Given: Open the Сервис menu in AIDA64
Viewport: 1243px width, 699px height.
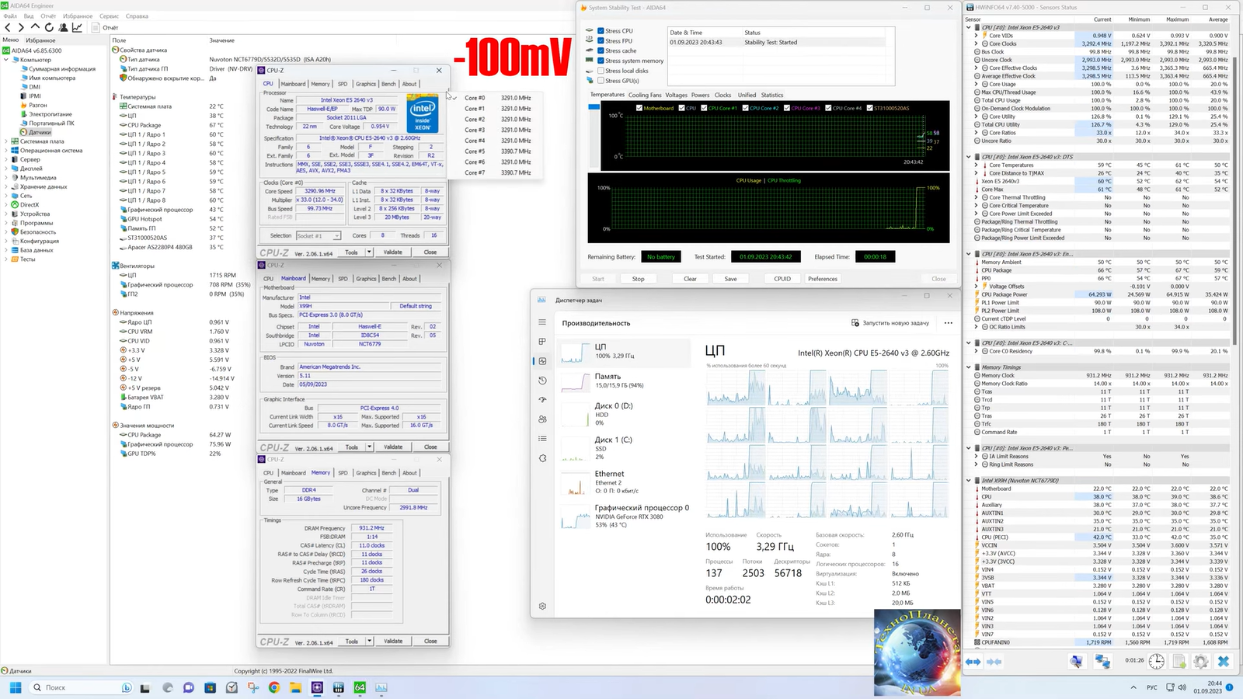Looking at the screenshot, I should 109,16.
